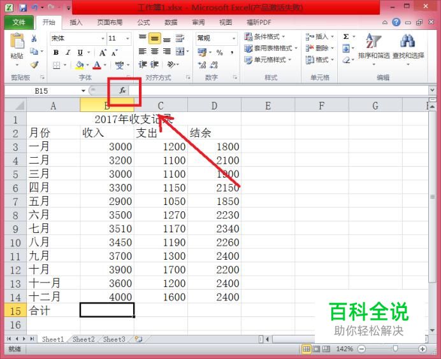Apply the yellow fill color bucket
This screenshot has width=441, height=359.
click(x=80, y=65)
